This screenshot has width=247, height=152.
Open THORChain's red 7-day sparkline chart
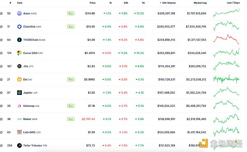(226, 39)
